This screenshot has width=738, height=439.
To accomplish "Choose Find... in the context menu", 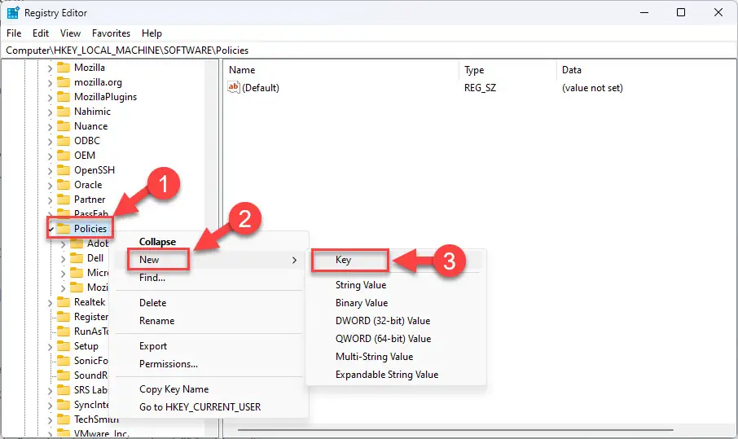I will coord(210,278).
